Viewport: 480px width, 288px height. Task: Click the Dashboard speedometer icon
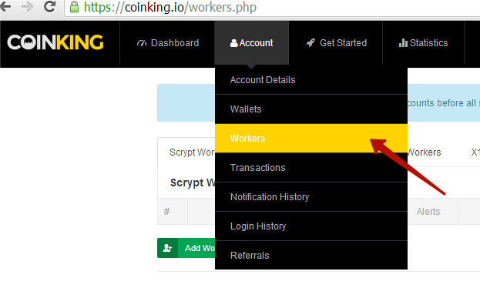point(142,43)
